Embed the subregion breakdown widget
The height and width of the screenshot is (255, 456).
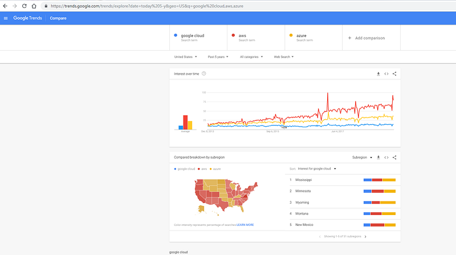386,157
